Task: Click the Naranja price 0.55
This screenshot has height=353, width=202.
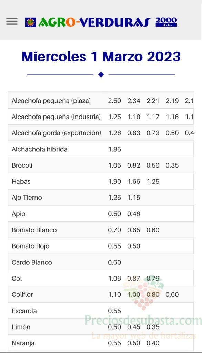Action: click(x=114, y=343)
